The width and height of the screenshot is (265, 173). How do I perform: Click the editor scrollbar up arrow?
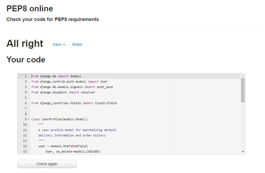[243, 76]
